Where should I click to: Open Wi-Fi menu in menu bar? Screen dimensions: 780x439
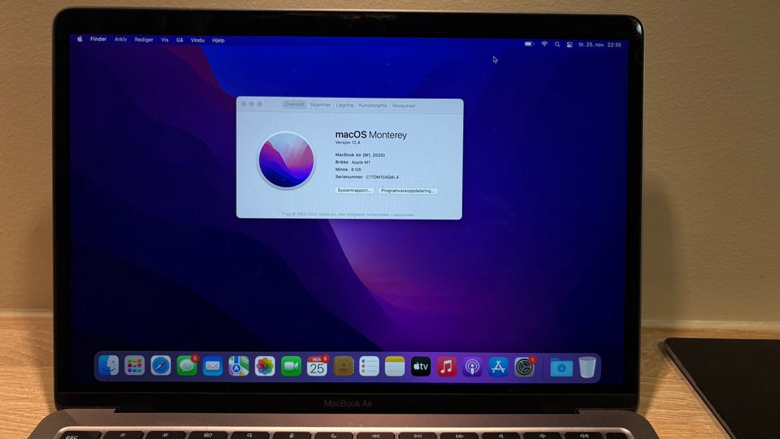click(x=544, y=44)
